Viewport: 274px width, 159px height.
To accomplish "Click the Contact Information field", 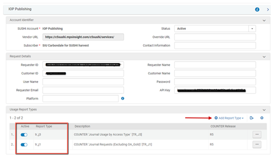I will [215, 46].
